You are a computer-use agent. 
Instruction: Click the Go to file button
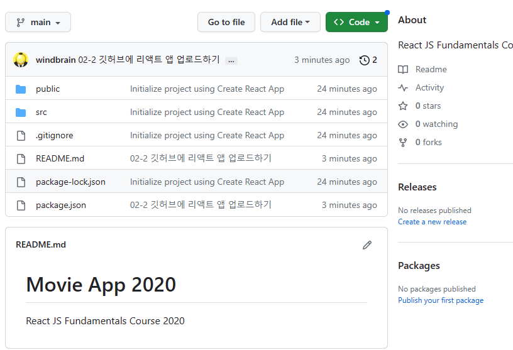coord(226,22)
